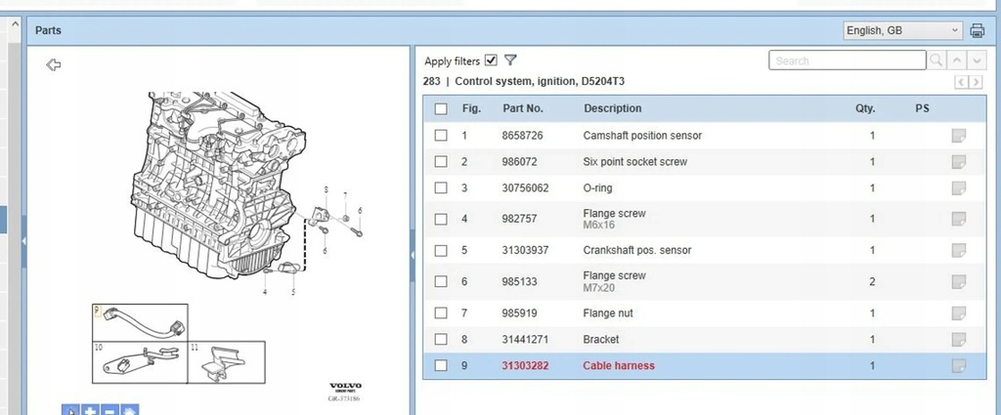Viewport: 1001px width, 415px height.
Task: Collapse the diagram panel with middle splitter handle
Action: [413, 255]
